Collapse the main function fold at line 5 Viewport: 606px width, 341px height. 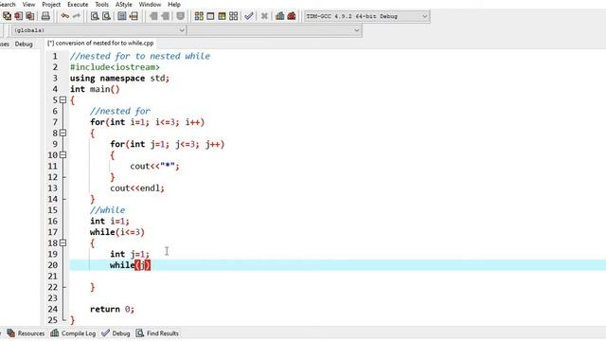[x=63, y=99]
